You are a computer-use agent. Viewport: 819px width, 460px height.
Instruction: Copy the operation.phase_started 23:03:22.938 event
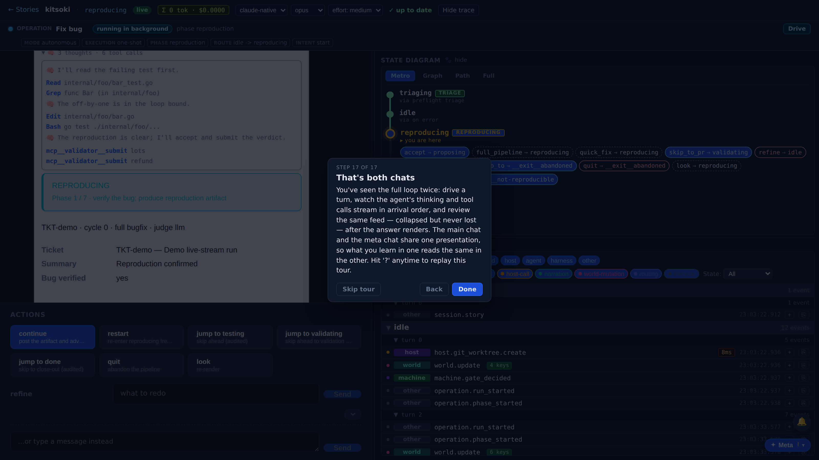(x=803, y=403)
